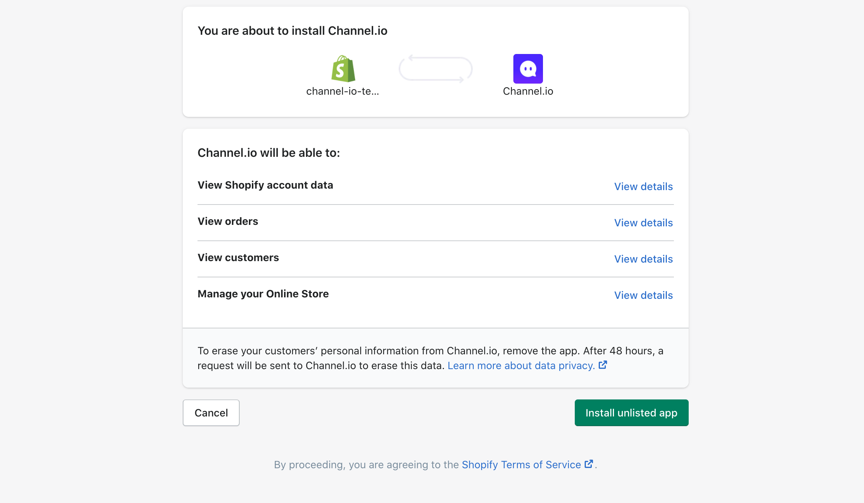Show View details for View customers
This screenshot has height=503, width=864.
(x=643, y=259)
